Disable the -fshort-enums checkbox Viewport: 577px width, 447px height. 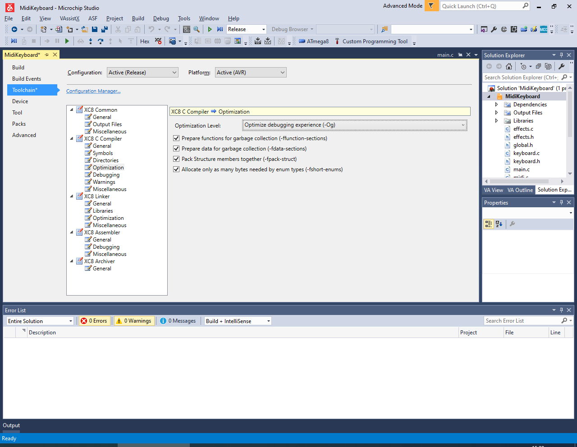click(x=176, y=169)
